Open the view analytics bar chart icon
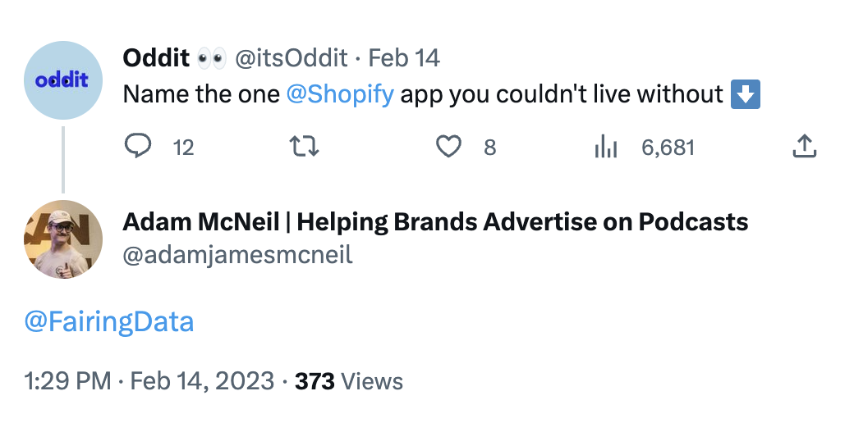The height and width of the screenshot is (423, 854). coord(605,147)
